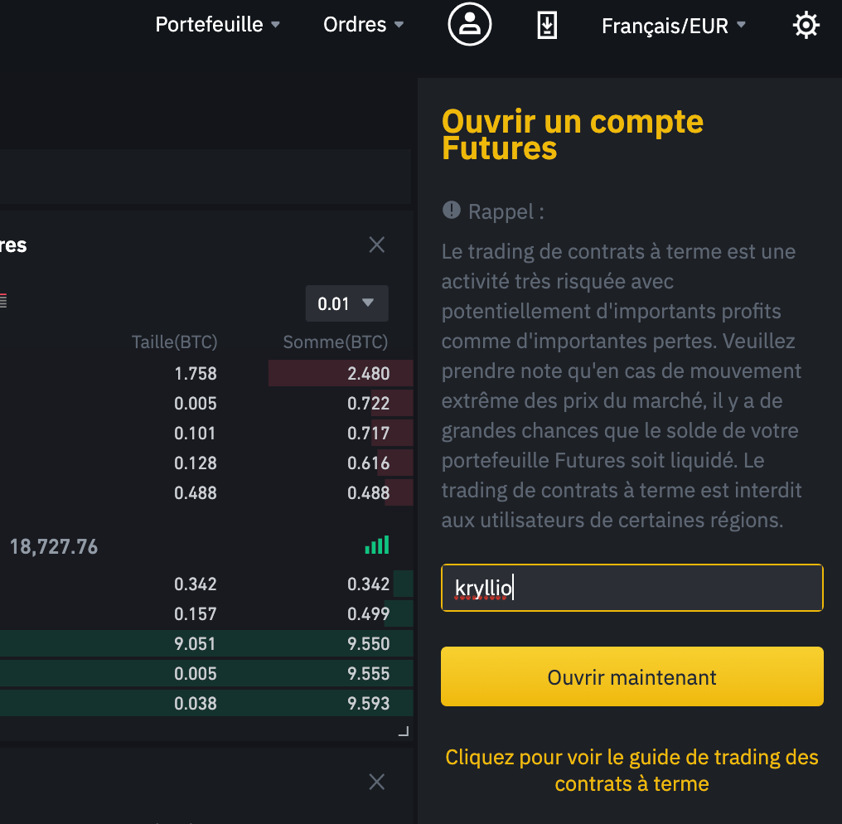842x824 pixels.
Task: Expand the Portefeuille dropdown menu
Action: click(x=217, y=24)
